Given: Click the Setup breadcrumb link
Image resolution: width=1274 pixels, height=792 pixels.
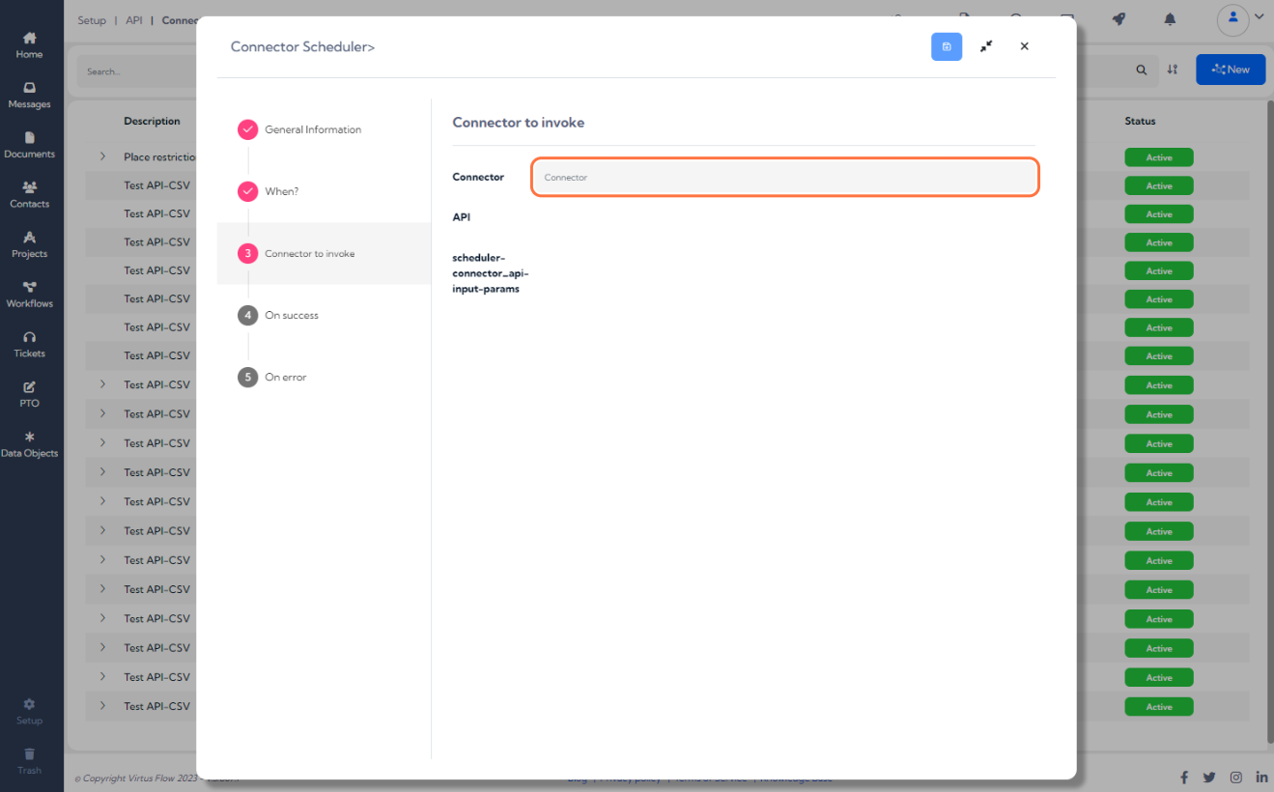Looking at the screenshot, I should 92,19.
